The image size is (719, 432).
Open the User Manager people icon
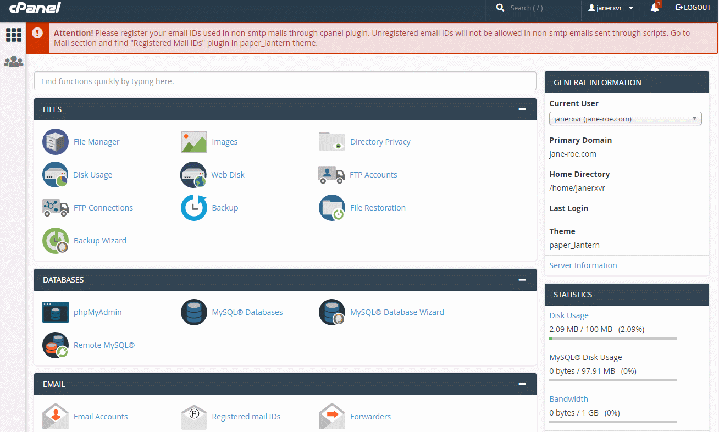tap(13, 62)
